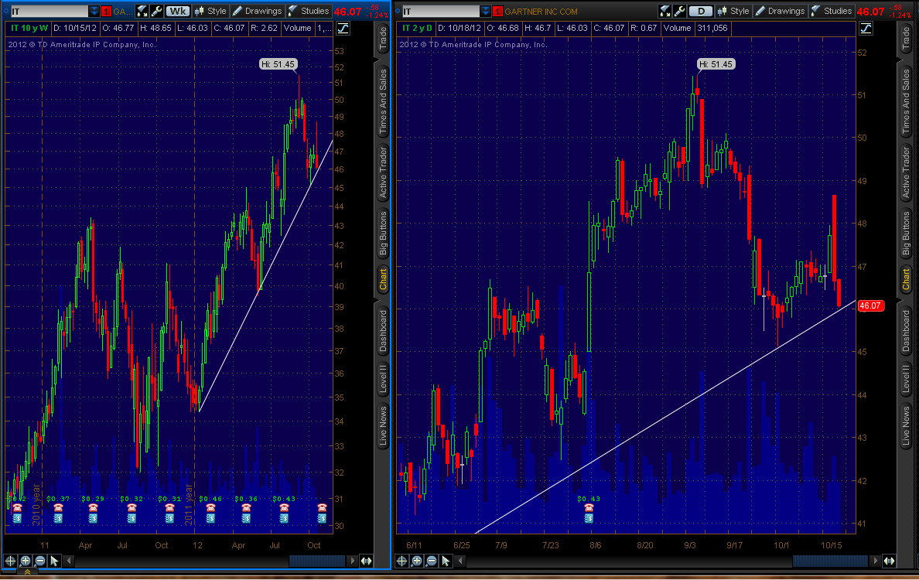The width and height of the screenshot is (919, 580).
Task: Toggle right chart's curve scale icon
Action: click(866, 28)
